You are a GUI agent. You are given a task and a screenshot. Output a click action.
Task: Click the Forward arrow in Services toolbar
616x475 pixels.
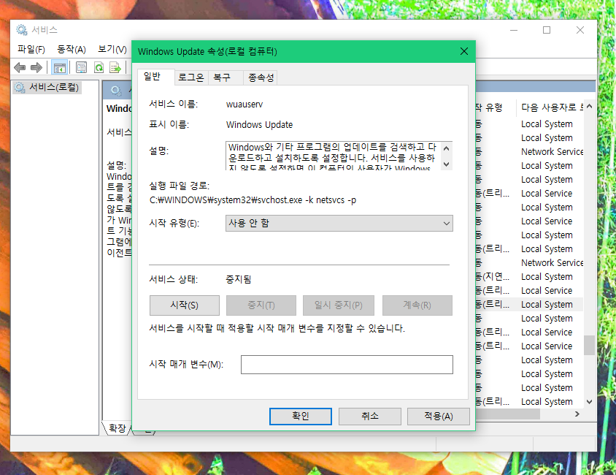click(36, 68)
